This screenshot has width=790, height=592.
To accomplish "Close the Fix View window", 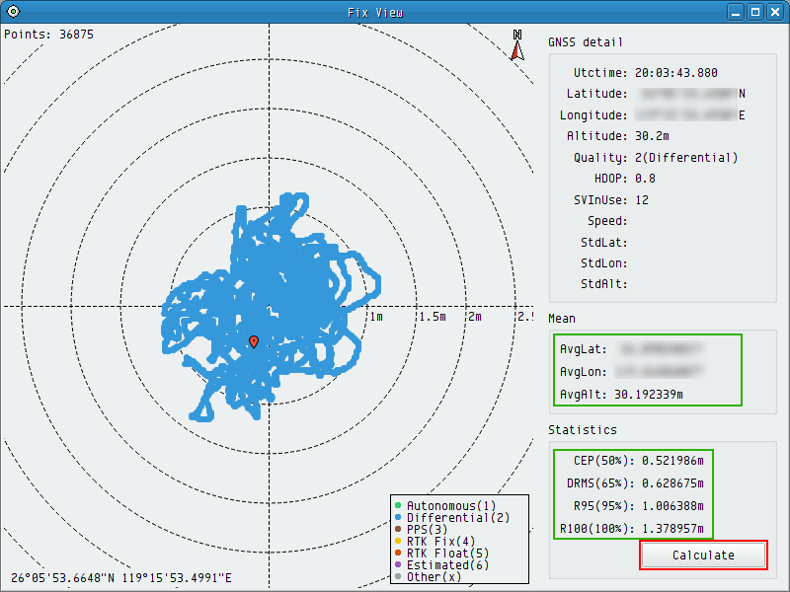I will coord(775,12).
